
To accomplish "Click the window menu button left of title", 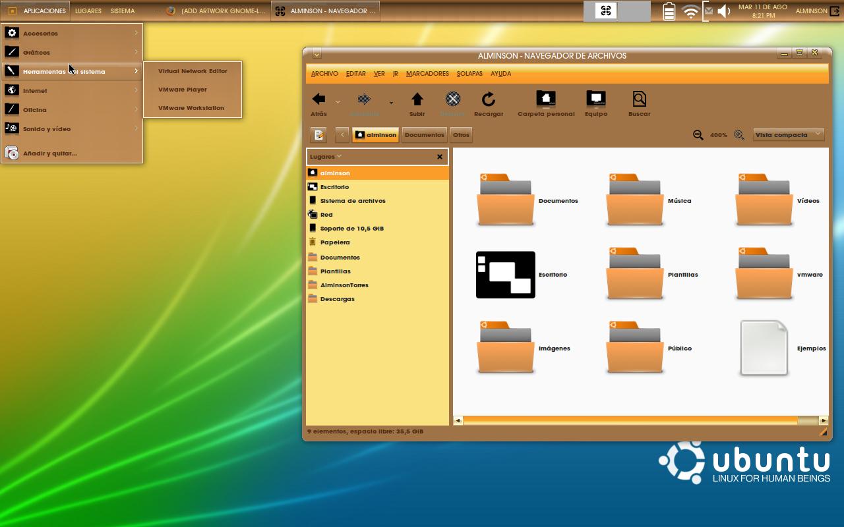I will click(316, 54).
